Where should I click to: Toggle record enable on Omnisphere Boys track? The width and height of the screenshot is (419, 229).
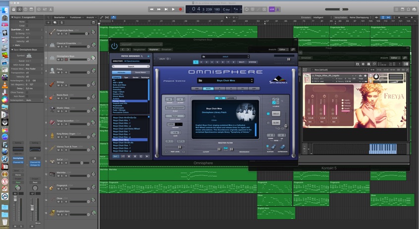(x=66, y=59)
